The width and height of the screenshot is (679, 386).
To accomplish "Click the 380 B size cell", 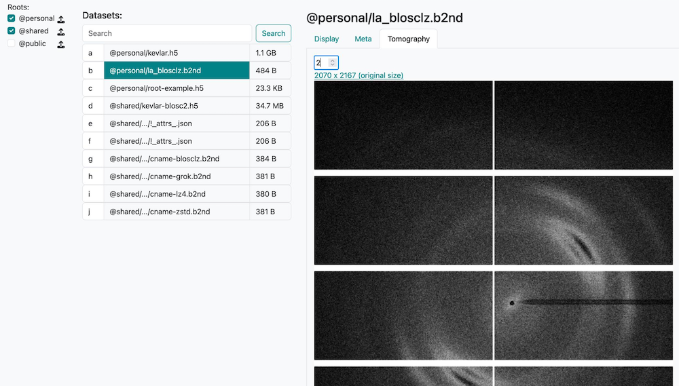I will pyautogui.click(x=270, y=194).
